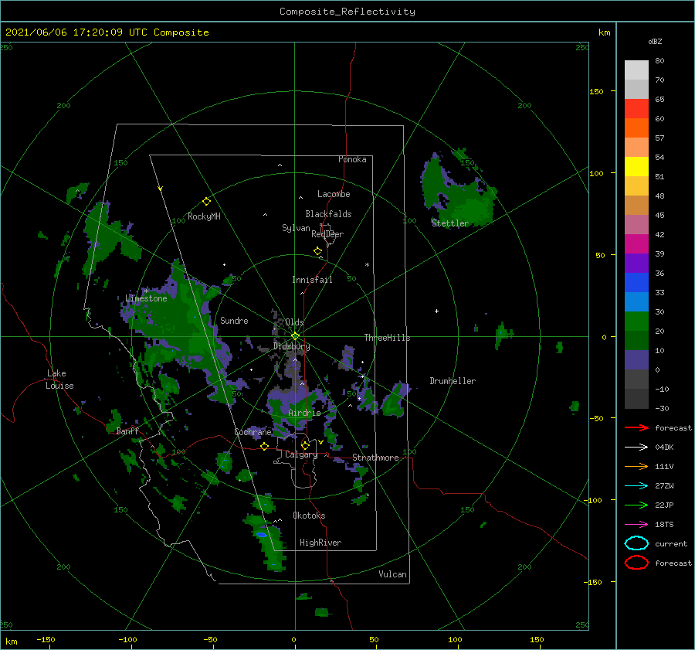Click the Calgary label
The height and width of the screenshot is (650, 695).
301,454
